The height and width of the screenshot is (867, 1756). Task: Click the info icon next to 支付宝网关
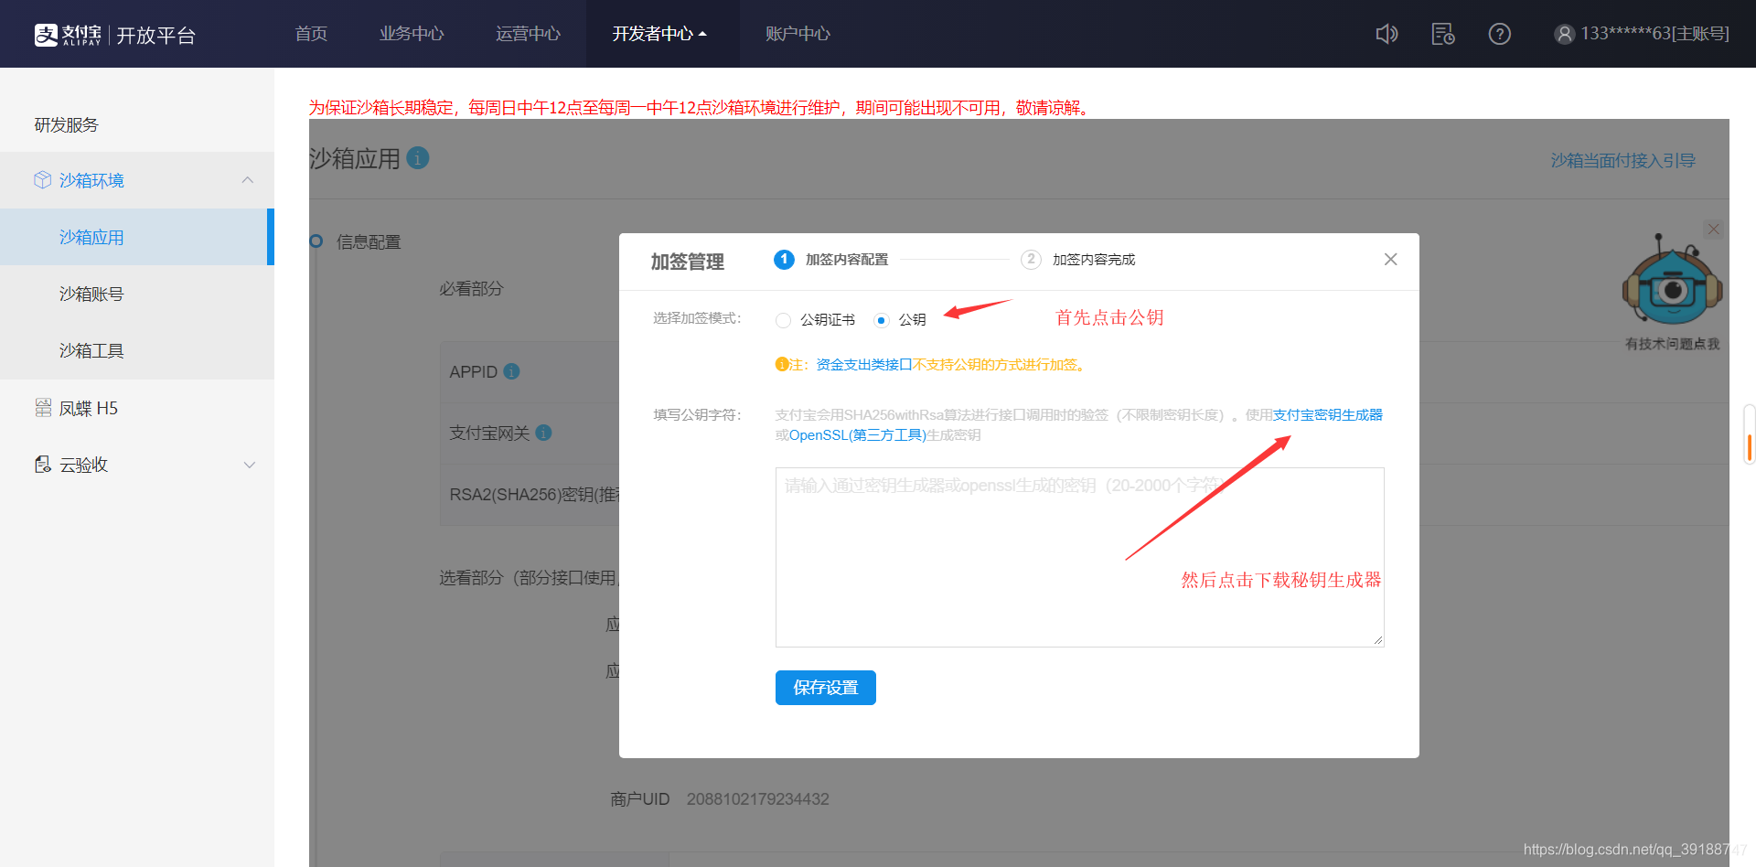[x=544, y=433]
